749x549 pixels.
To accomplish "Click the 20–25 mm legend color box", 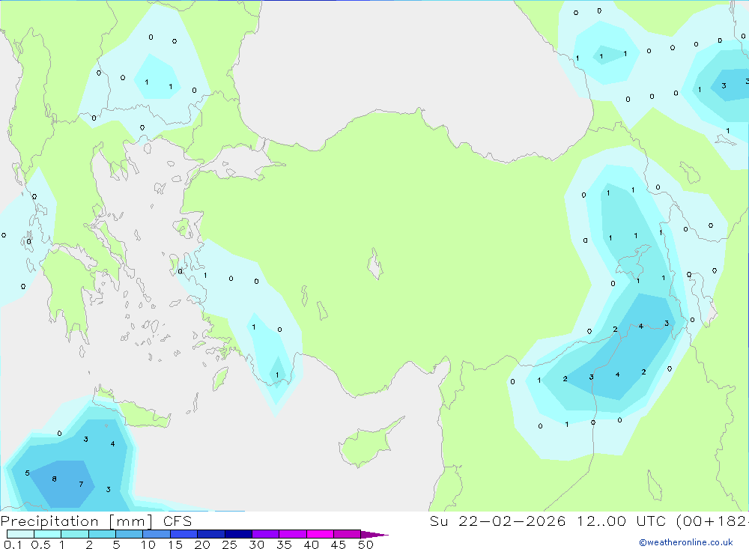I will coord(211,534).
